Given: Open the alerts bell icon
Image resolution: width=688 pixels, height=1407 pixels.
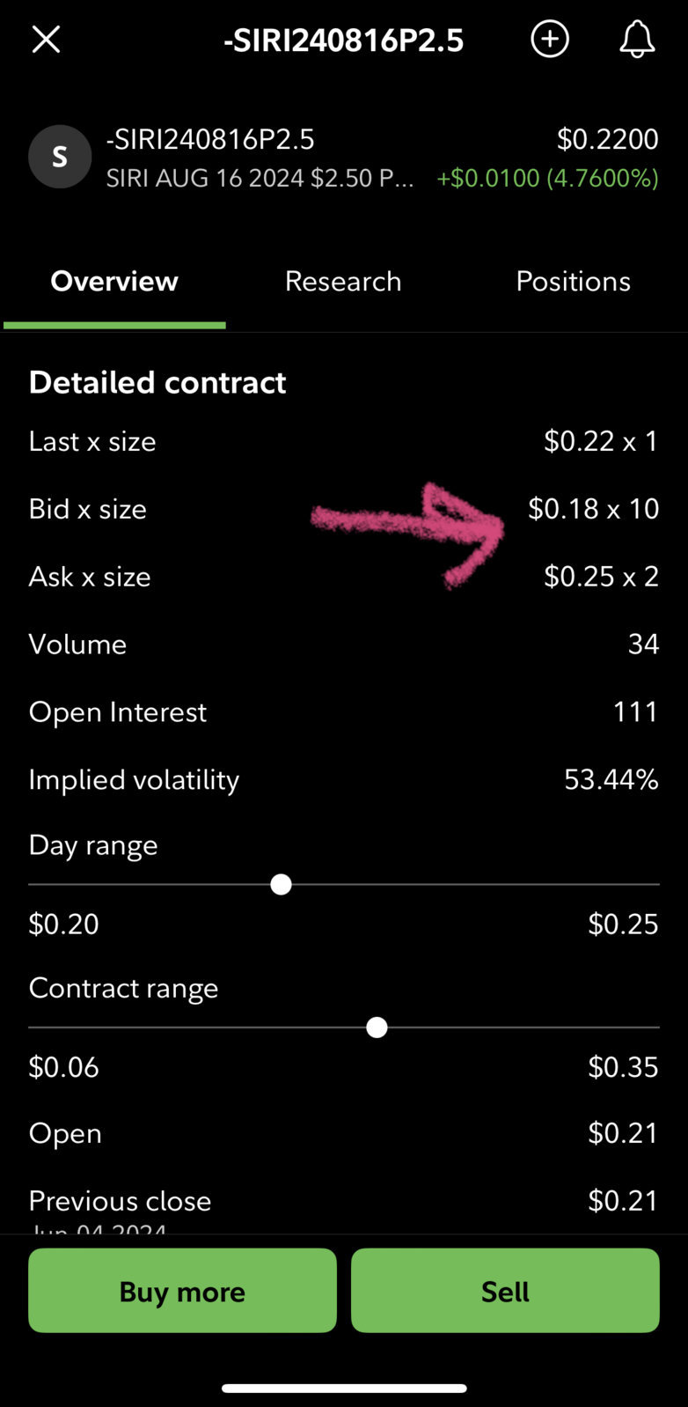Looking at the screenshot, I should pyautogui.click(x=637, y=40).
